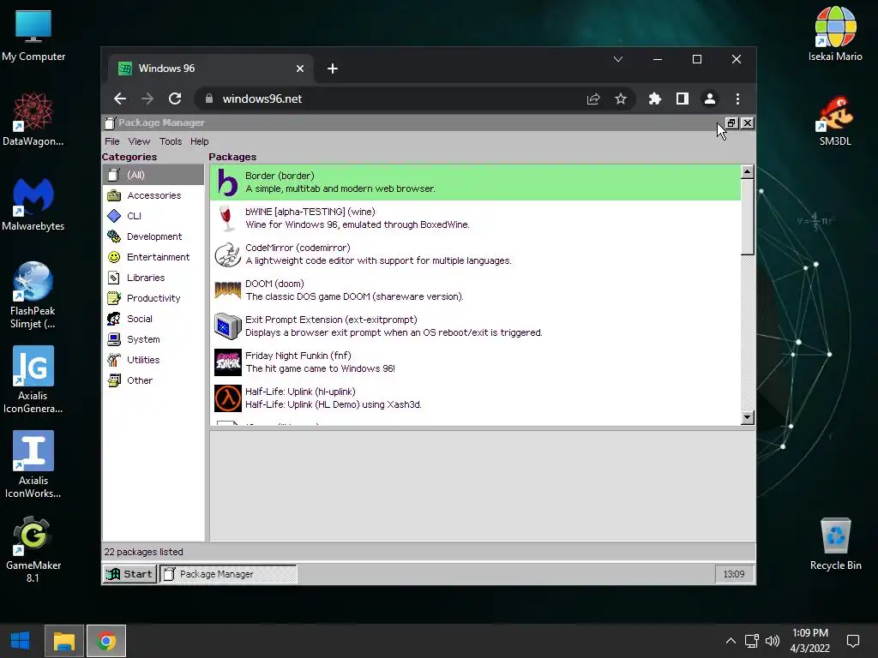Select the Other category icon

(114, 380)
